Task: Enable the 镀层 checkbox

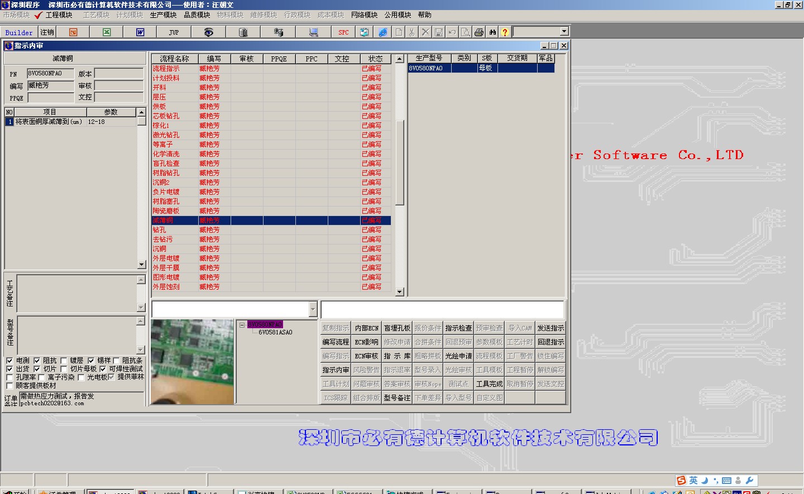Action: pyautogui.click(x=64, y=361)
